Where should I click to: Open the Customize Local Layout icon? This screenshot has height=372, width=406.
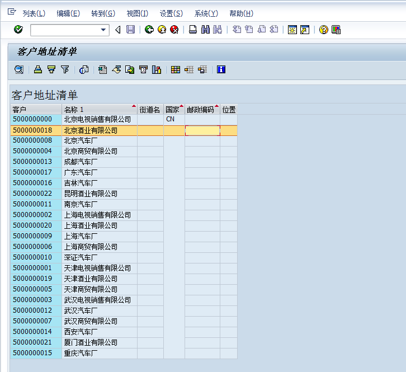coord(336,30)
